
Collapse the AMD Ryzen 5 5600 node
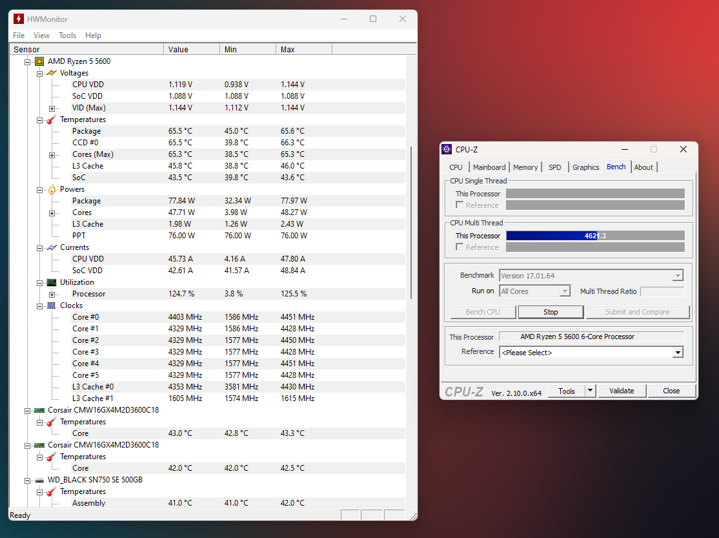[x=28, y=62]
